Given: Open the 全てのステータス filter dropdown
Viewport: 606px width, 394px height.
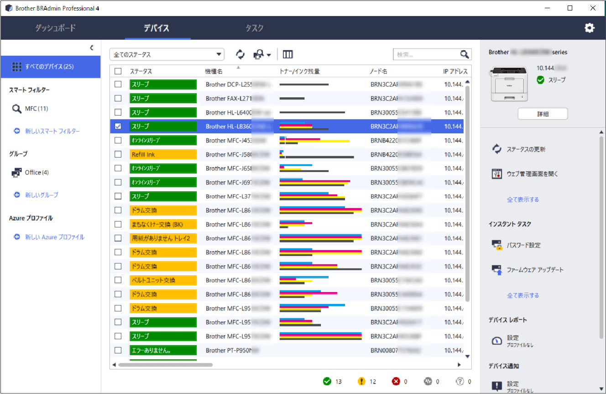Looking at the screenshot, I should 167,54.
